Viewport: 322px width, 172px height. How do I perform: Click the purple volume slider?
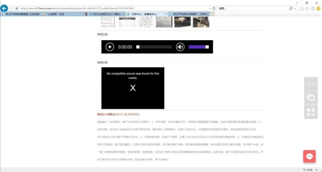199,47
